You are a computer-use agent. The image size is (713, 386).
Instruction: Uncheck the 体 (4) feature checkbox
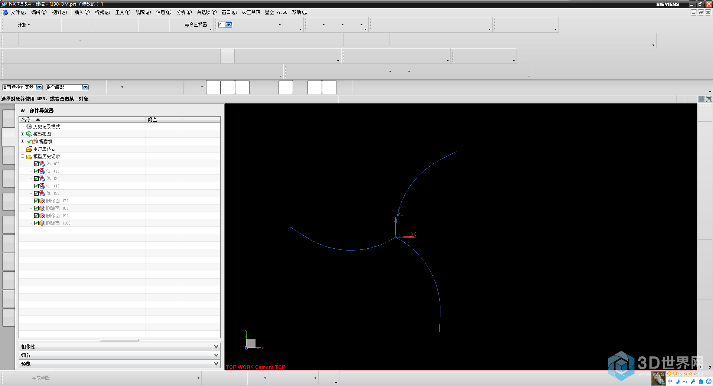click(x=36, y=186)
